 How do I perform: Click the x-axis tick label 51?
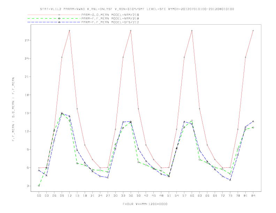169,196
